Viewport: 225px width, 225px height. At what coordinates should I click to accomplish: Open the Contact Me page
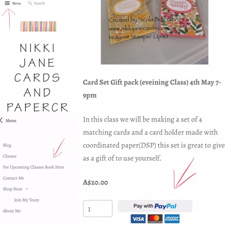pyautogui.click(x=13, y=178)
